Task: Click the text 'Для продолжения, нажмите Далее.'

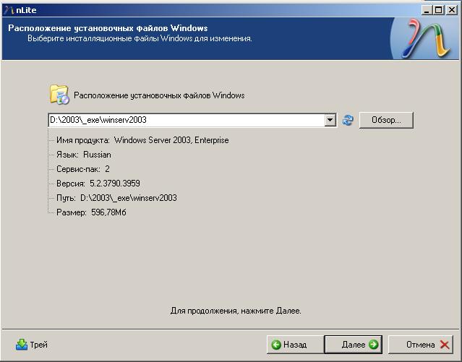Action: 236,311
